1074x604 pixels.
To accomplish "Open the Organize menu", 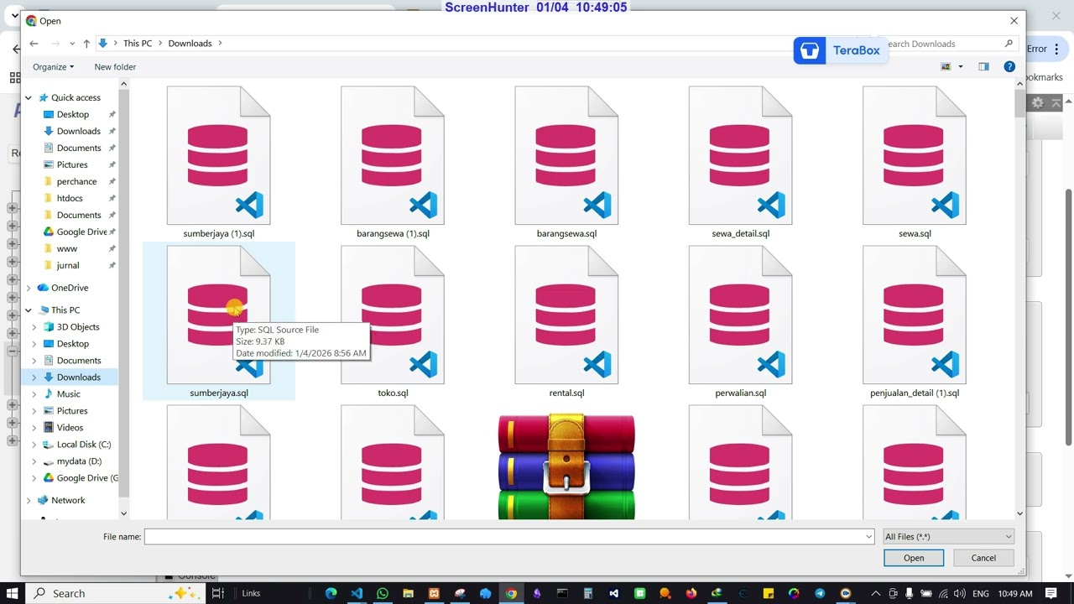I will click(53, 67).
